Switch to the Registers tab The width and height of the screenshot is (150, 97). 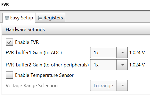(50, 18)
